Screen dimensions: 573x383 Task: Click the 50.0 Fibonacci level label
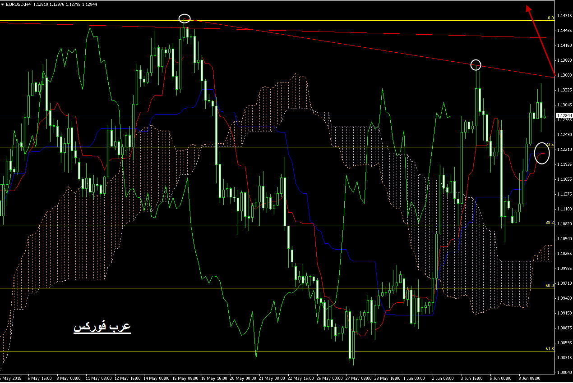click(x=550, y=286)
